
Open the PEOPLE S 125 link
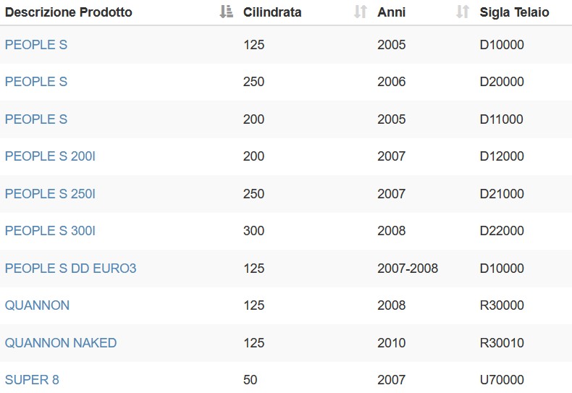(x=36, y=44)
